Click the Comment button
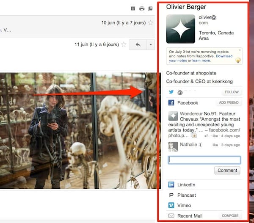 point(227,171)
